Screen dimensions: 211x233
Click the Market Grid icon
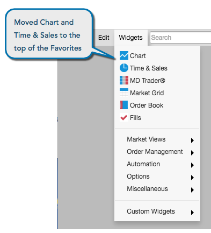tap(124, 93)
